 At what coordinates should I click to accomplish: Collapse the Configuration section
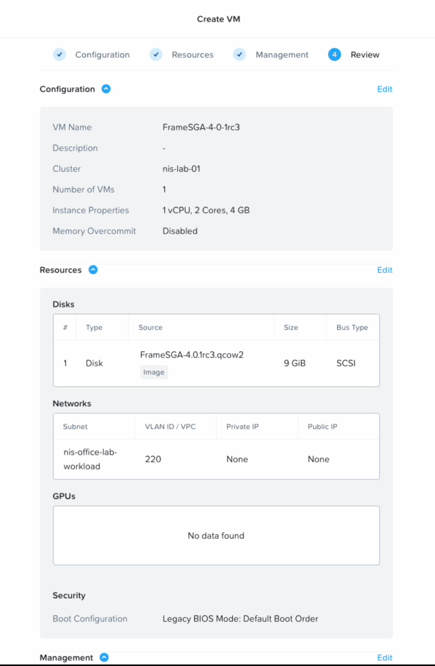(x=106, y=89)
